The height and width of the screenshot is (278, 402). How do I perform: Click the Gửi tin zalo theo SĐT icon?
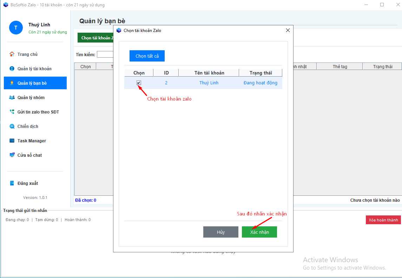click(12, 112)
